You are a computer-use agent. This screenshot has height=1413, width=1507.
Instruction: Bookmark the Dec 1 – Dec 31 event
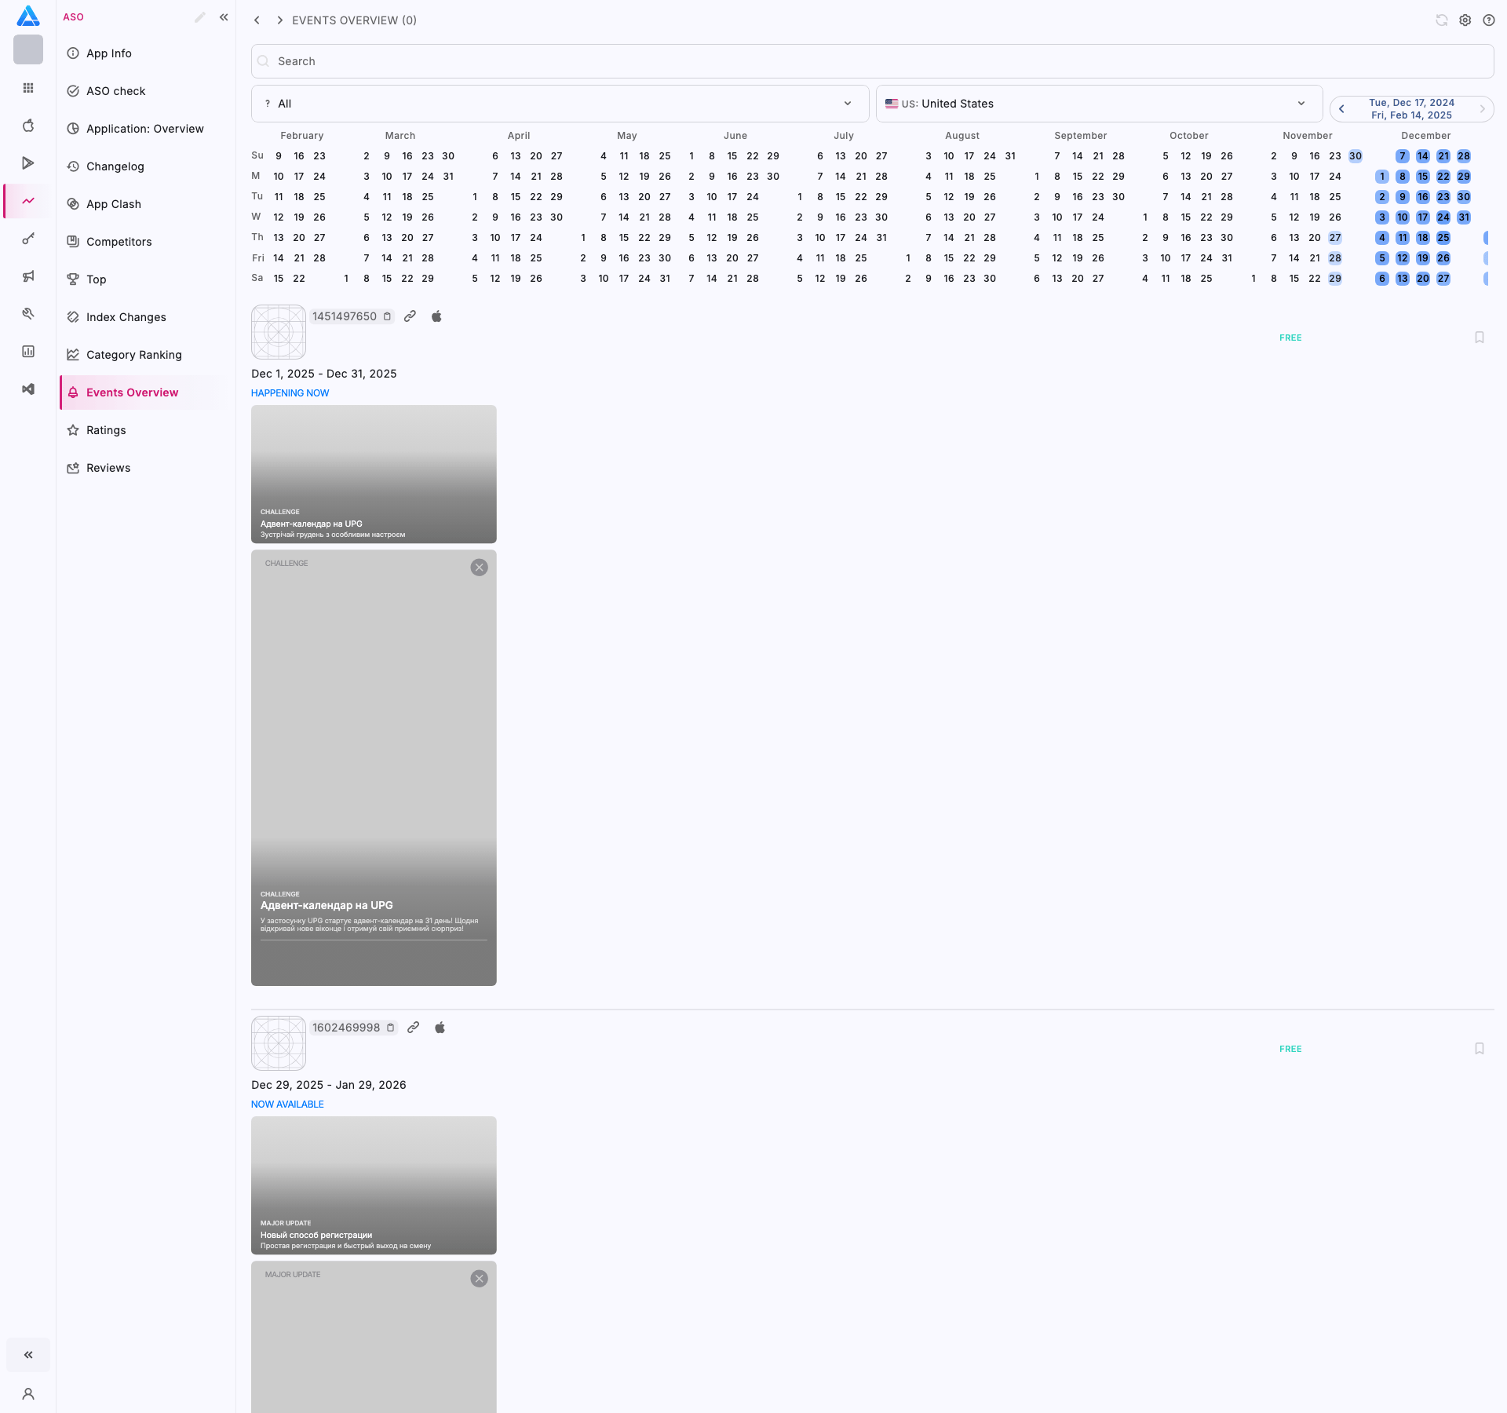[x=1480, y=338]
